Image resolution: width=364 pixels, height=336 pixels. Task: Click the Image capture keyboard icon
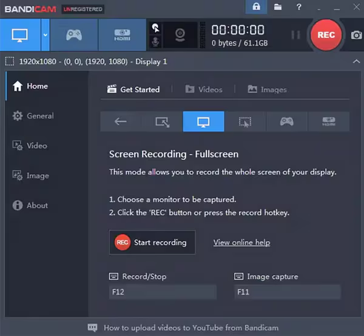238,277
